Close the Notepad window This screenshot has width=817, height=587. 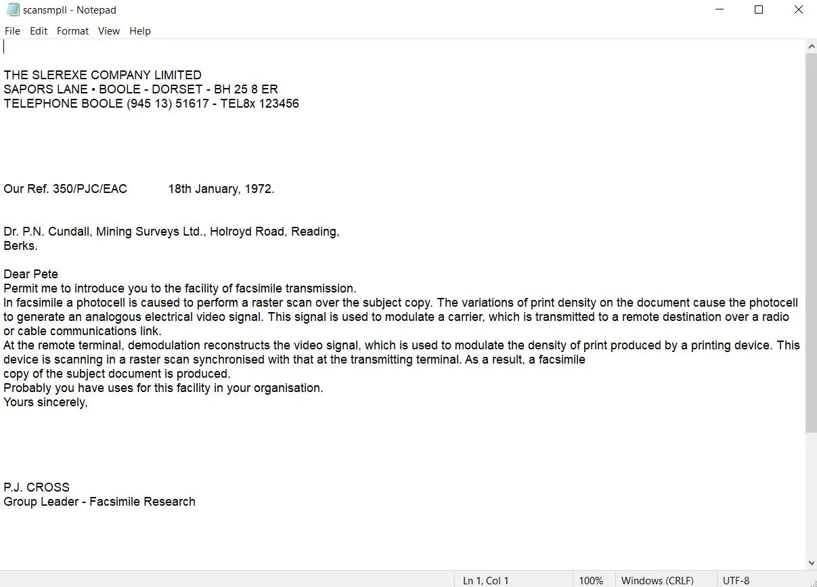tap(798, 10)
